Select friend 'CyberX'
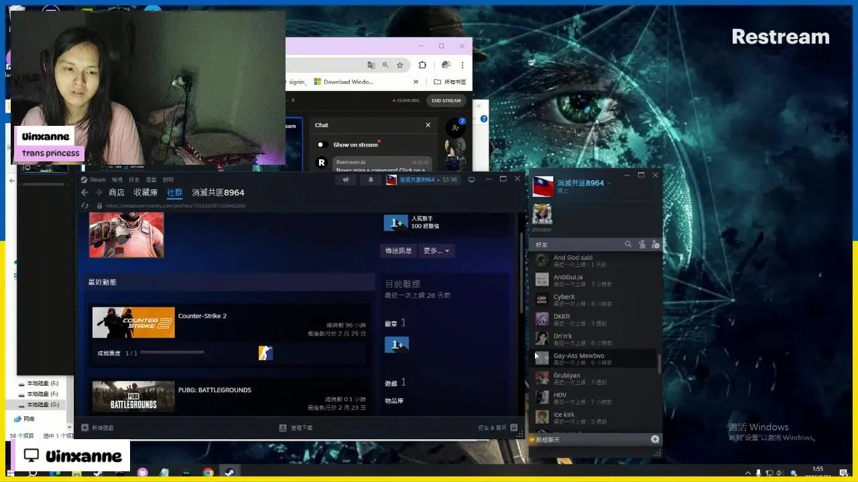 coord(594,300)
